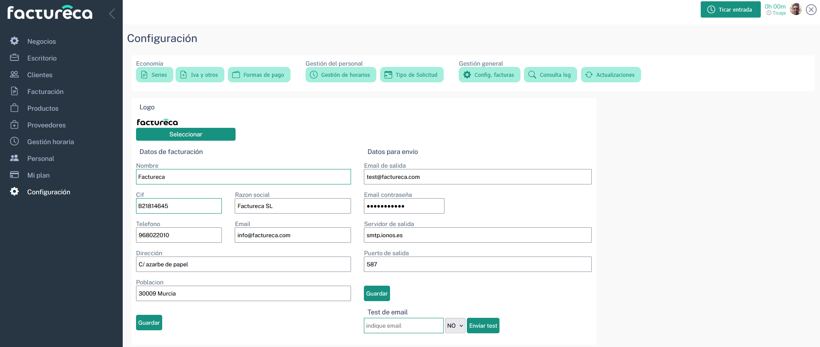Click the Email field with info@factureca.com
Viewport: 820px width, 347px height.
pos(293,235)
